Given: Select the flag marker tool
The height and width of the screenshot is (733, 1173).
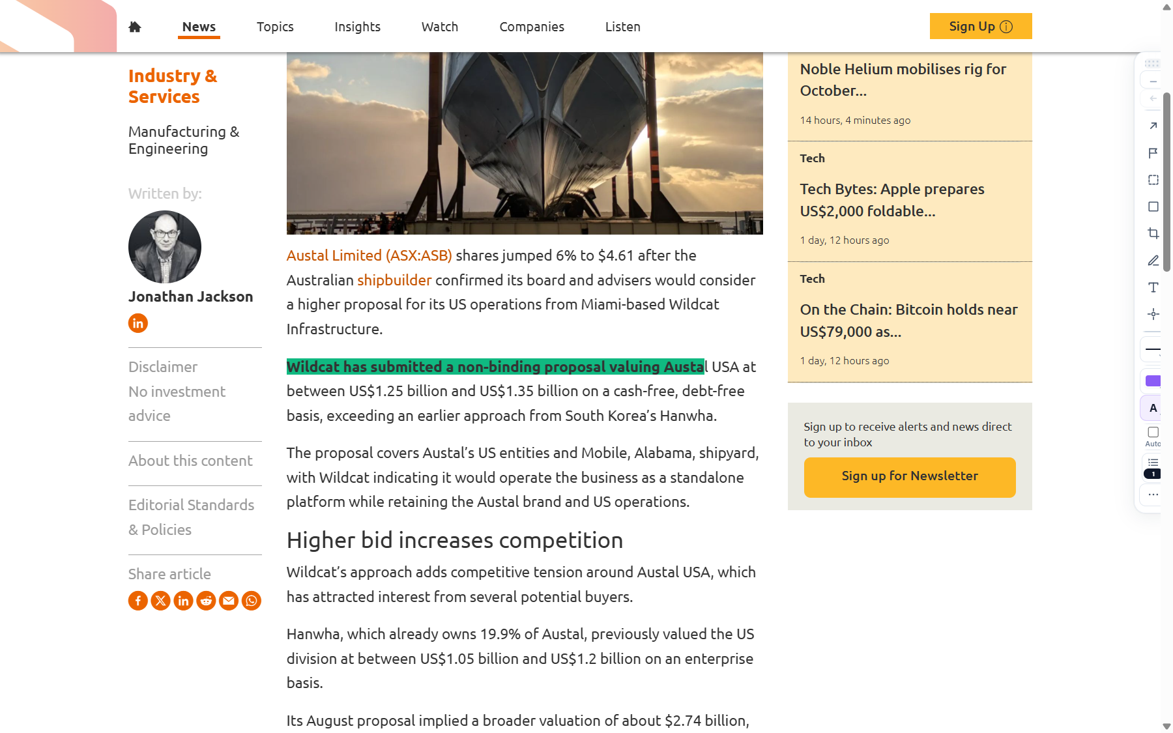Looking at the screenshot, I should coord(1153,153).
